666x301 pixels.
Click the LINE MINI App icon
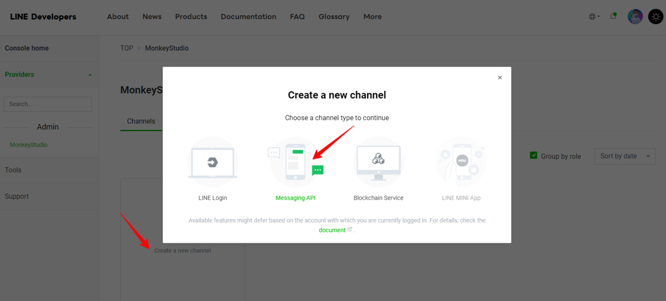(x=461, y=162)
